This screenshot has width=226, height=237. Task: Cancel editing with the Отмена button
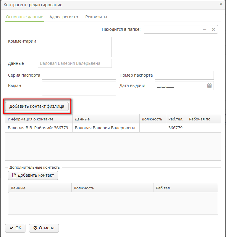point(44,228)
